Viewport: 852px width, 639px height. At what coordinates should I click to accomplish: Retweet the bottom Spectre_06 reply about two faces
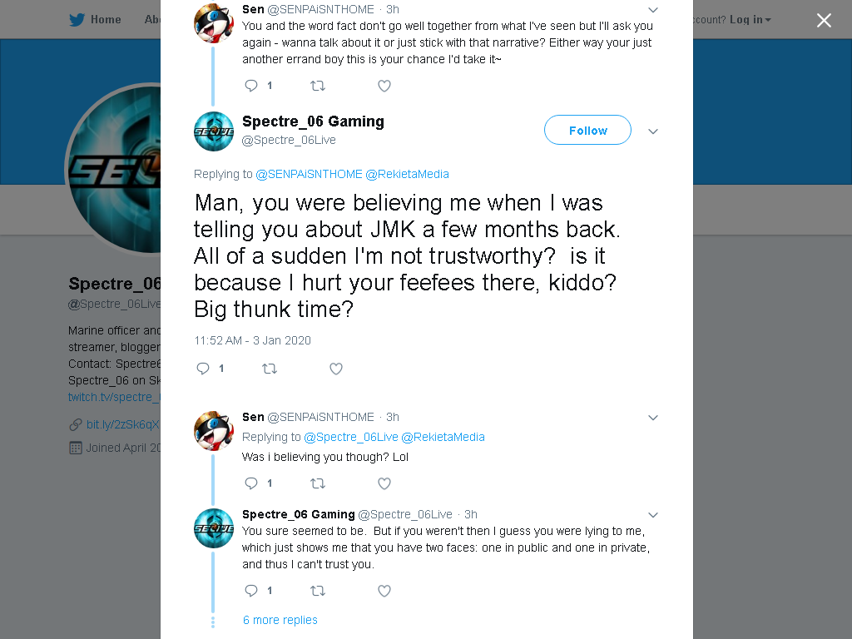coord(317,591)
